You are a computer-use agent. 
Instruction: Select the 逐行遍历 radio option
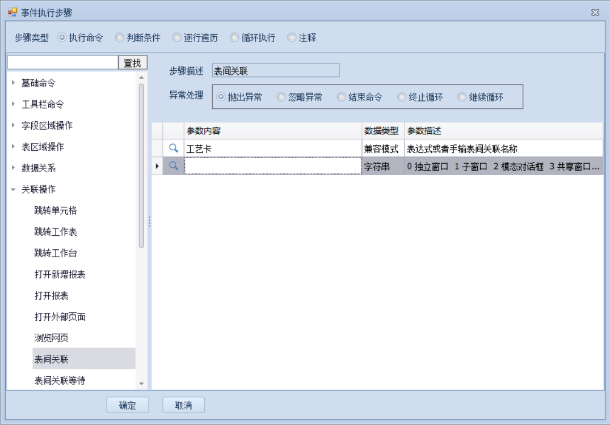pos(178,38)
